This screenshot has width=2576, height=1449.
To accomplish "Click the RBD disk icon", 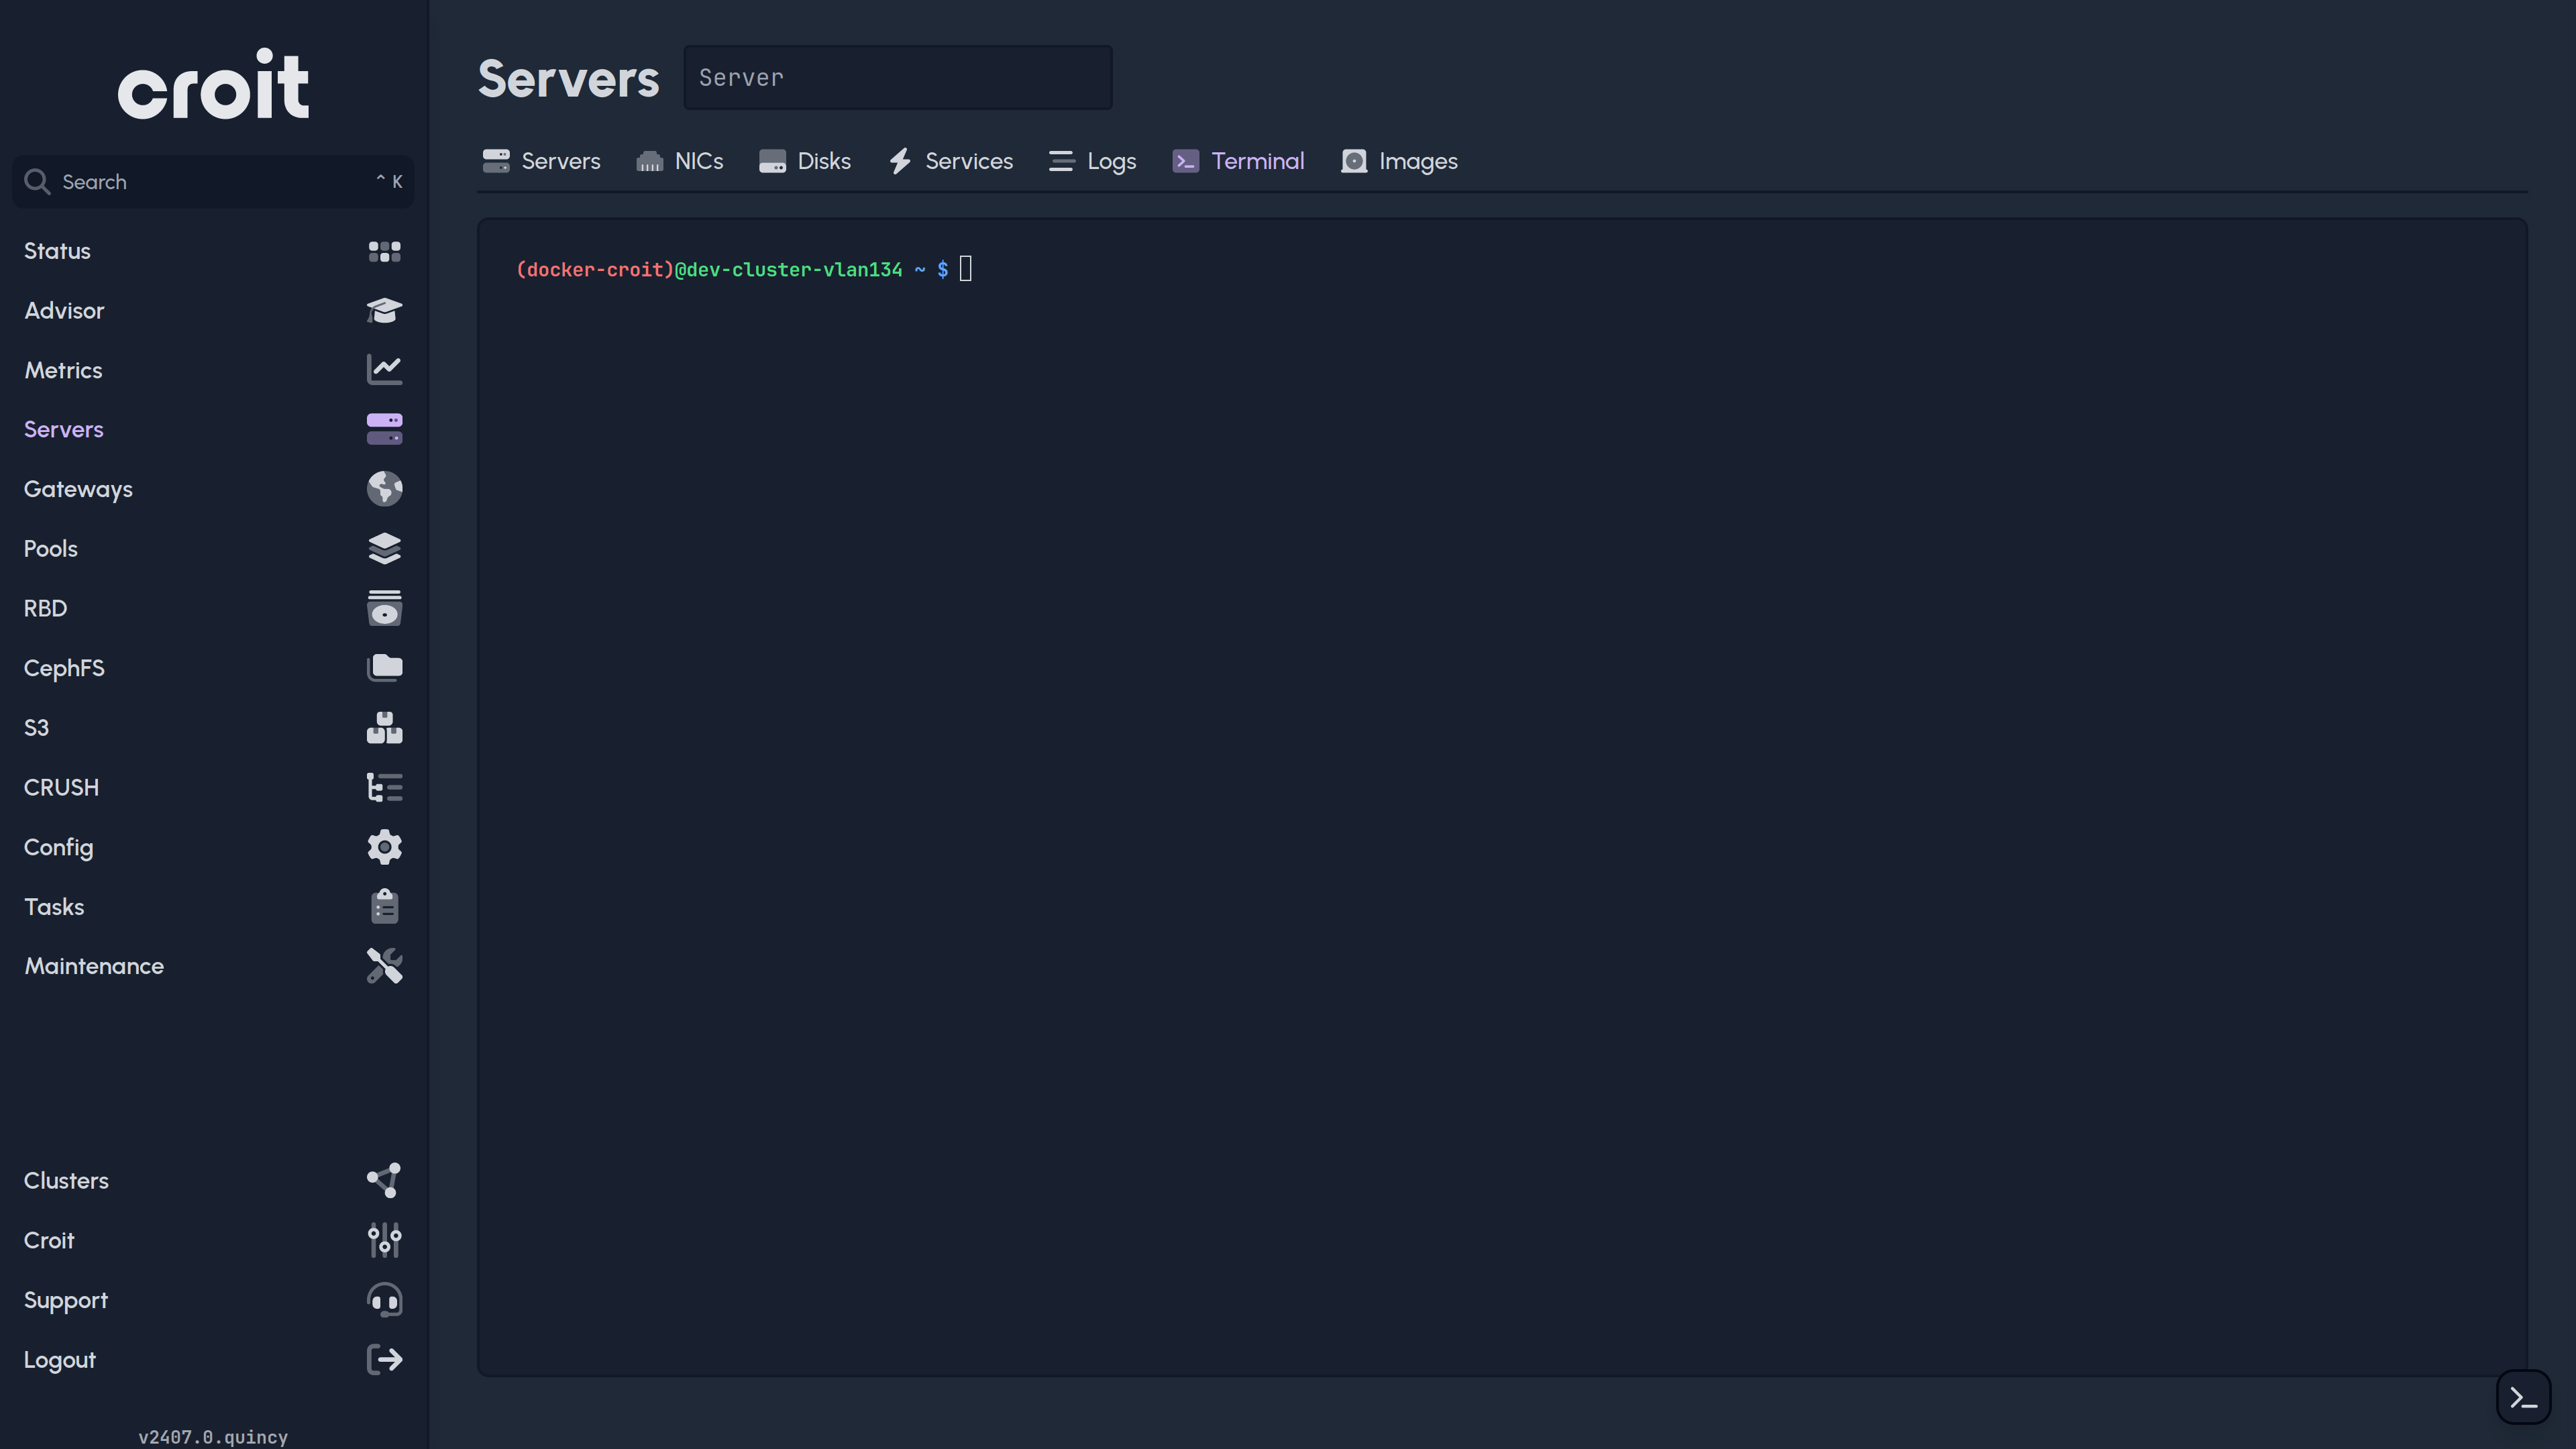I will pyautogui.click(x=384, y=608).
